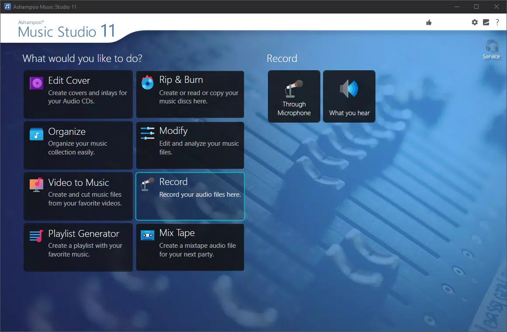This screenshot has width=507, height=332.
Task: Click the Record tile microphone icon
Action: (147, 184)
